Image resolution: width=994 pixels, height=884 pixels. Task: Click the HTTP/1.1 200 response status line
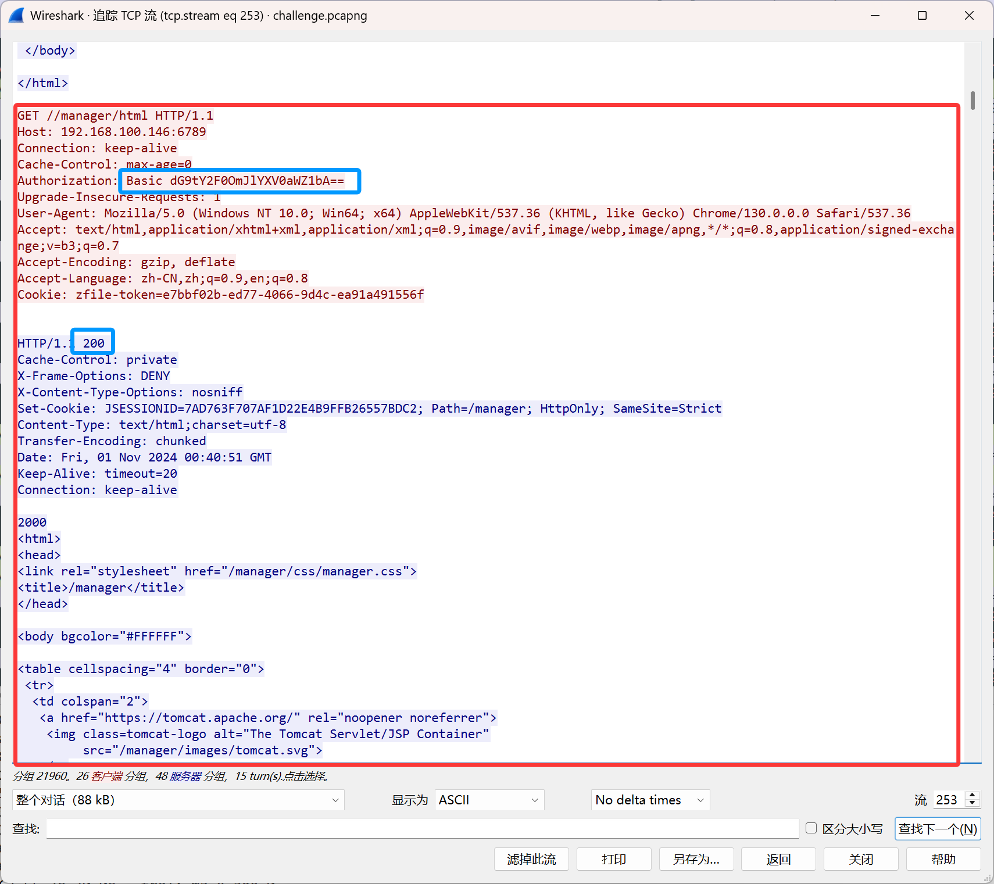coord(61,343)
